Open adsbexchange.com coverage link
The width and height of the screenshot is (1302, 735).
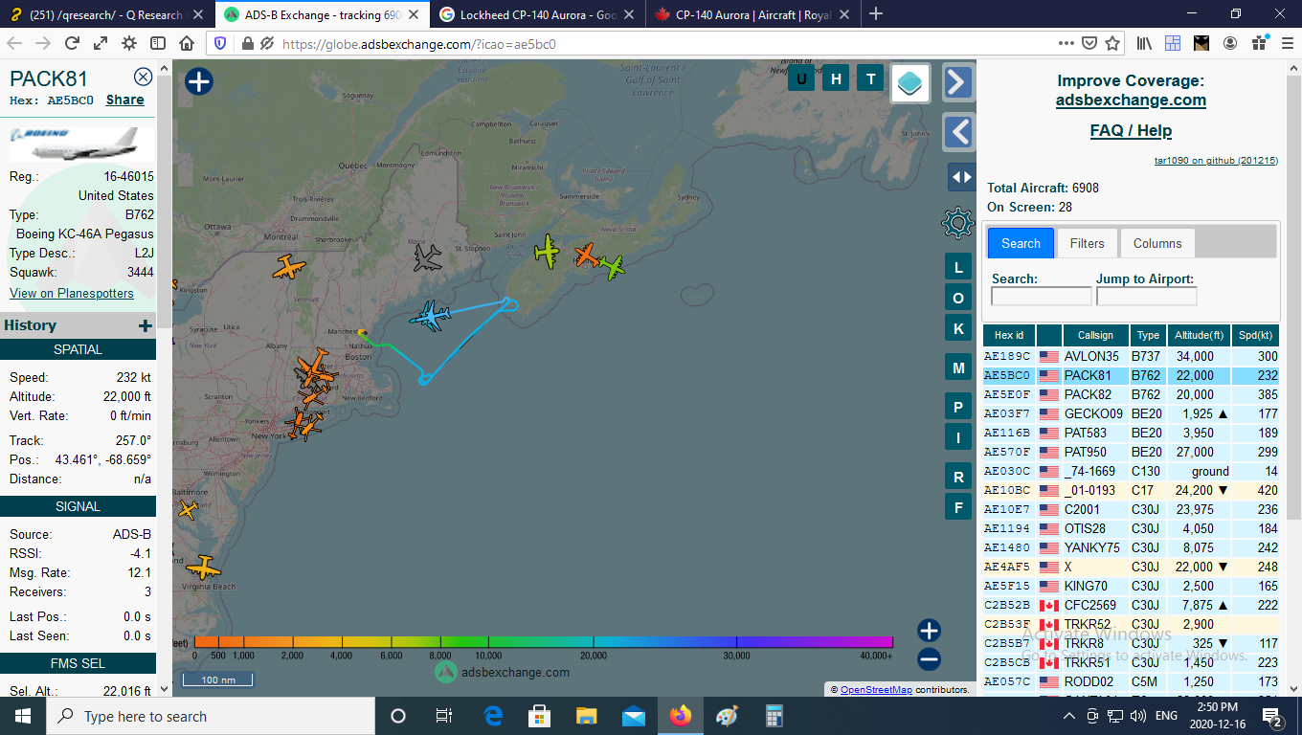tap(1131, 100)
